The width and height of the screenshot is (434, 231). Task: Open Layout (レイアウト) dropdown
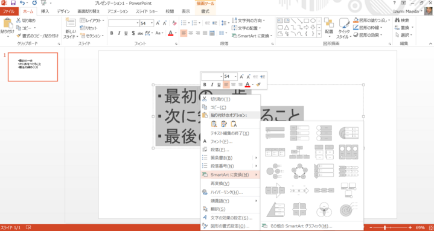[92, 21]
